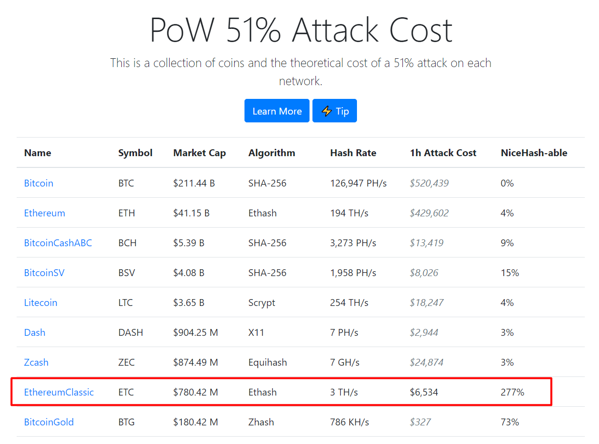The height and width of the screenshot is (444, 599).
Task: Sort the table by Symbol column
Action: 135,153
